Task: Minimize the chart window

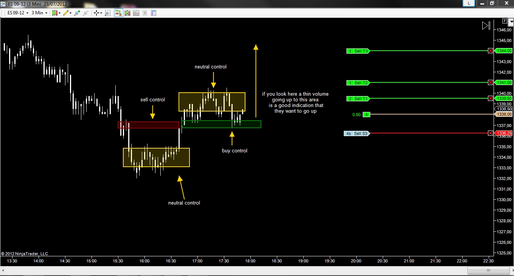Action: point(481,3)
